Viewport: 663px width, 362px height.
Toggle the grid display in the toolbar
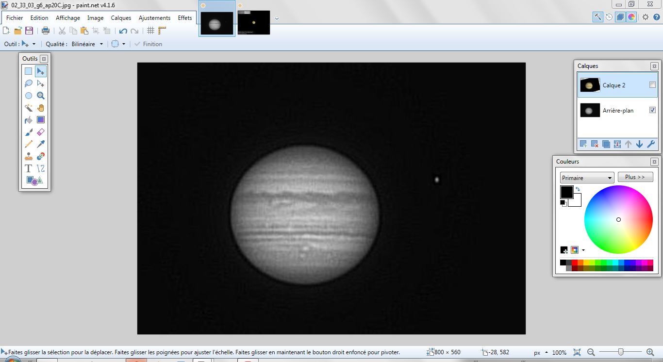point(150,30)
